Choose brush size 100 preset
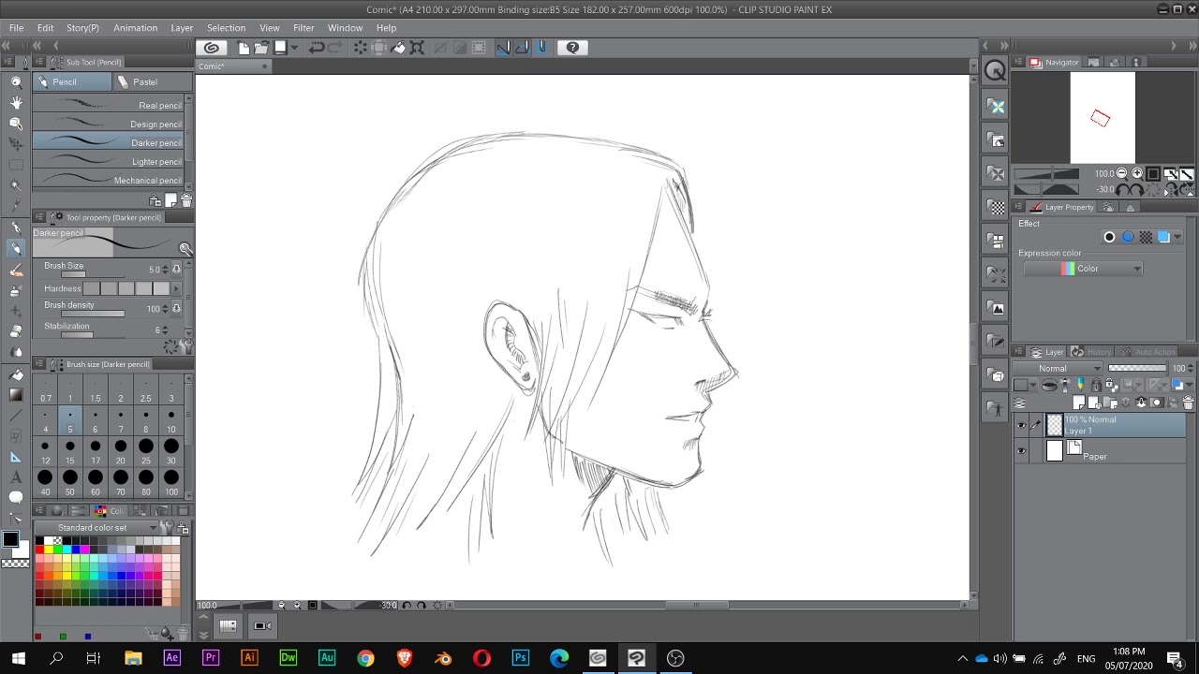Viewport: 1199px width, 674px height. (x=170, y=482)
